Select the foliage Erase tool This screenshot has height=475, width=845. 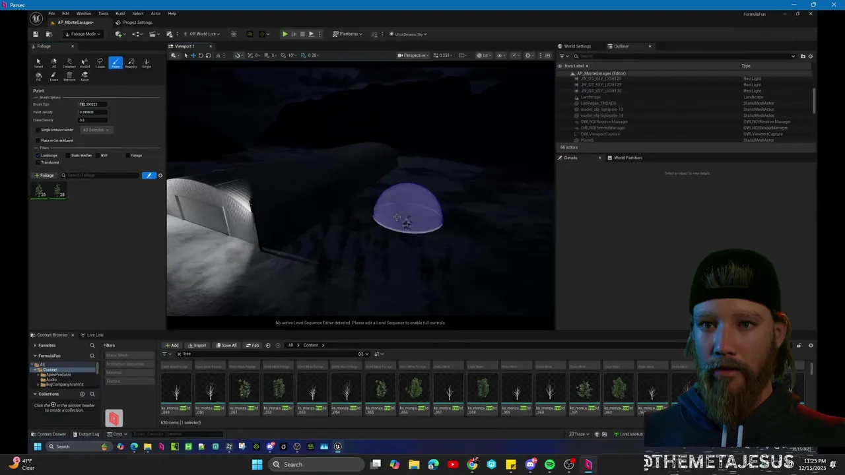point(54,76)
